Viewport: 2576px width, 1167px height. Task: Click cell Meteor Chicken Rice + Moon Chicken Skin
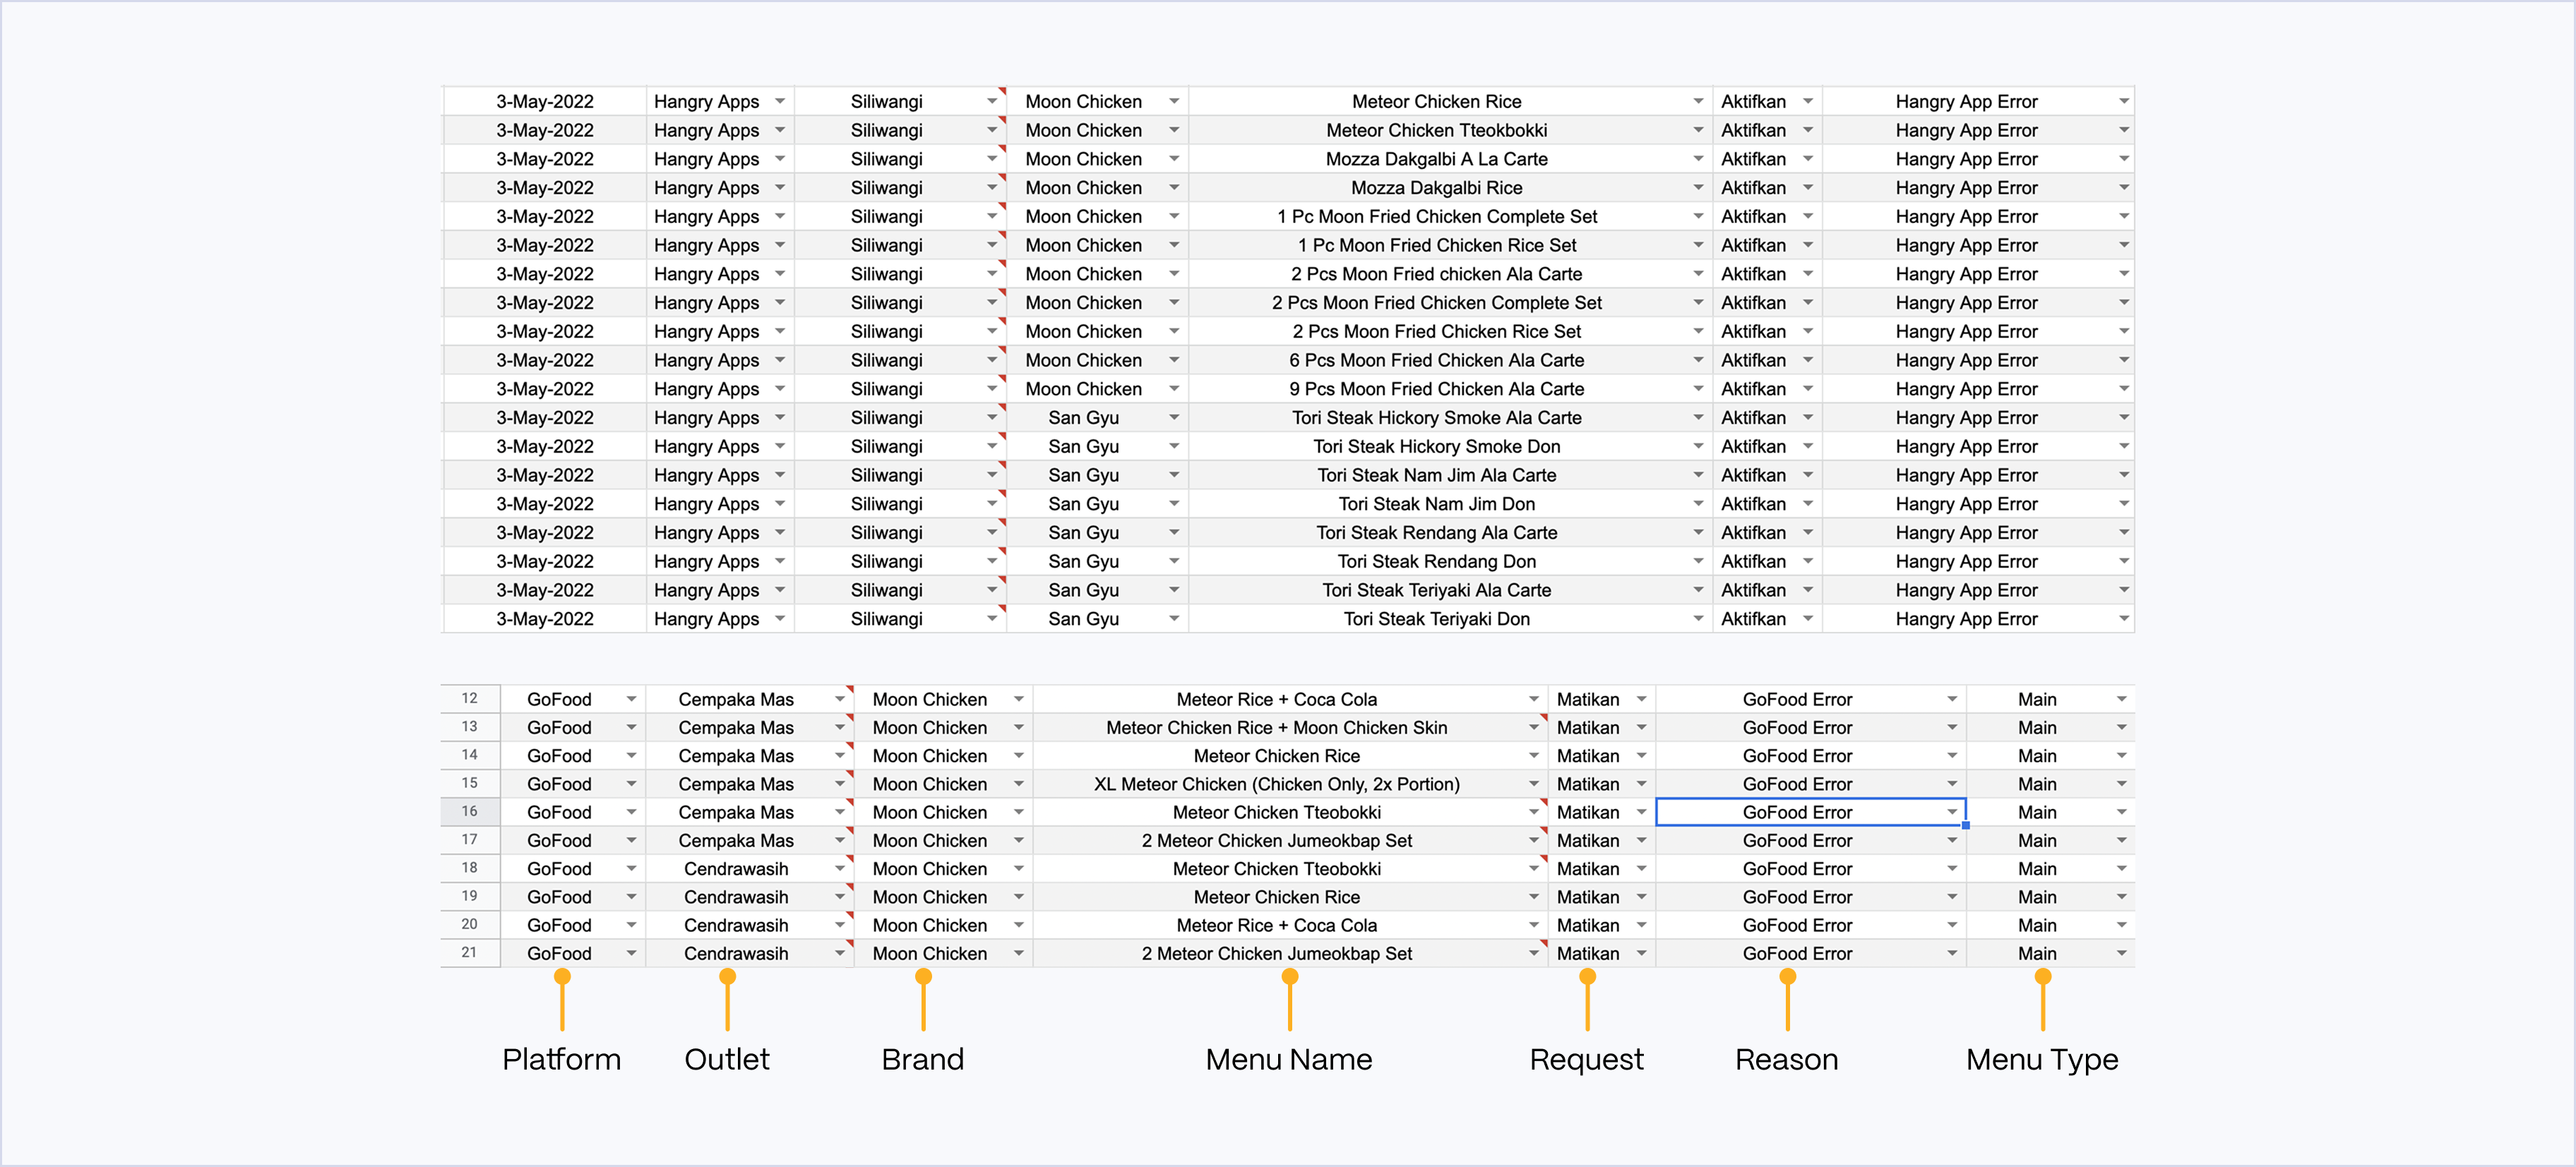tap(1290, 727)
